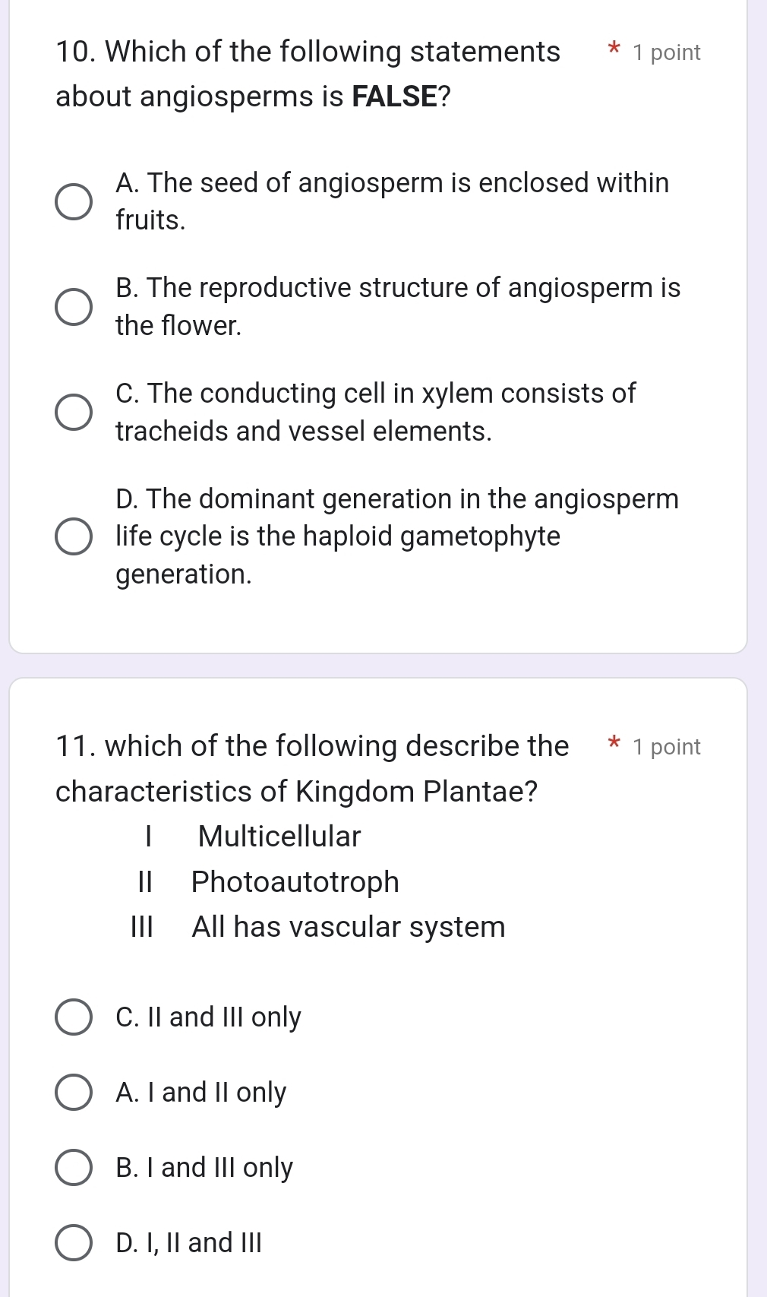The width and height of the screenshot is (767, 1297).
Task: Click the label text 'tracheids and vessel elements.'
Action: [304, 432]
